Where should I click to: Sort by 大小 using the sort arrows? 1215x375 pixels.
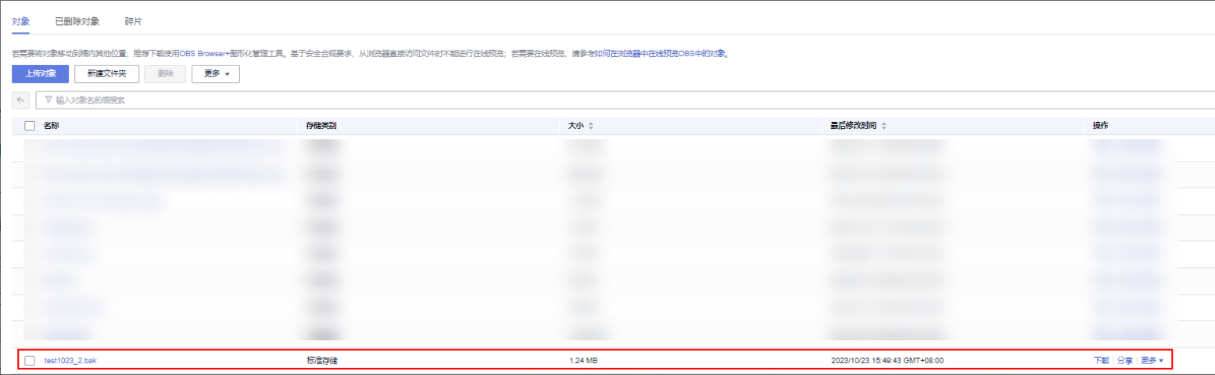(x=591, y=126)
